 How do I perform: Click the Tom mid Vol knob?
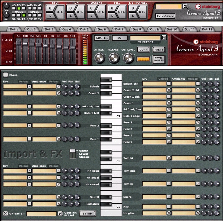[x=204, y=171]
